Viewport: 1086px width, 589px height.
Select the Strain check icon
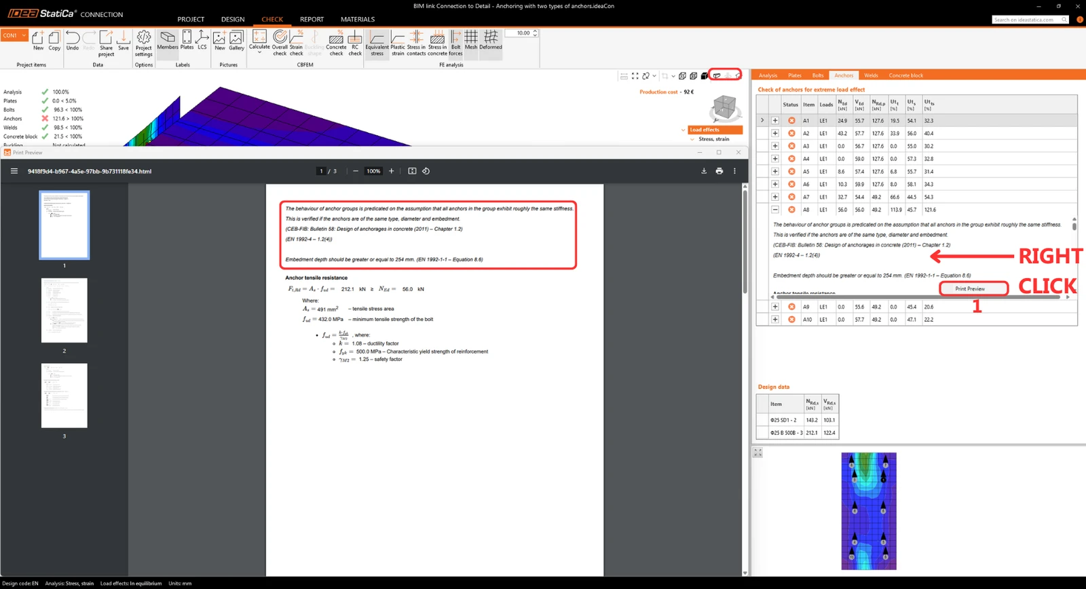tap(297, 43)
